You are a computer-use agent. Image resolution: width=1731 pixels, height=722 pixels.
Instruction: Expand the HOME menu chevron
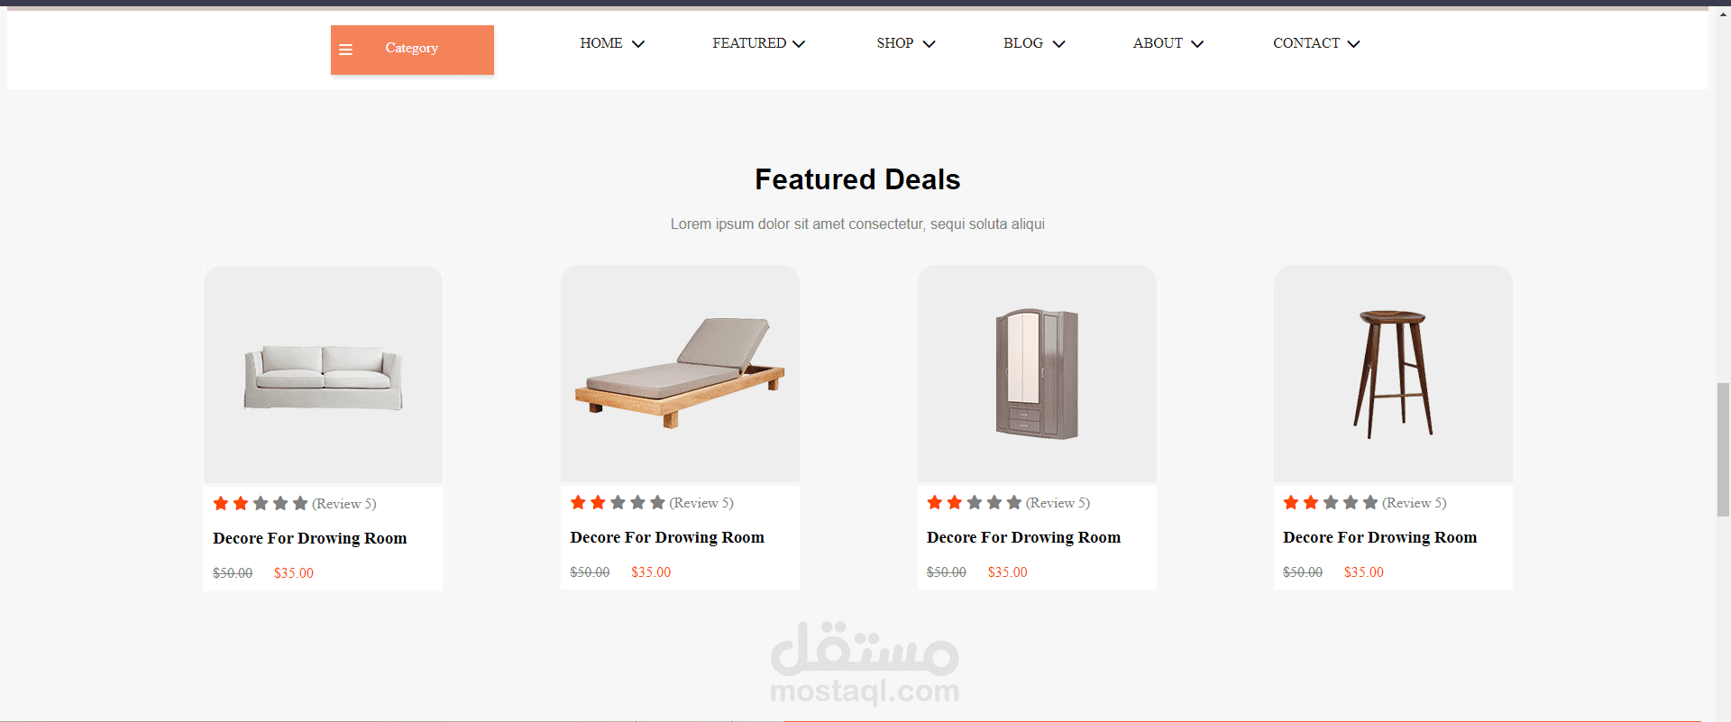(638, 44)
